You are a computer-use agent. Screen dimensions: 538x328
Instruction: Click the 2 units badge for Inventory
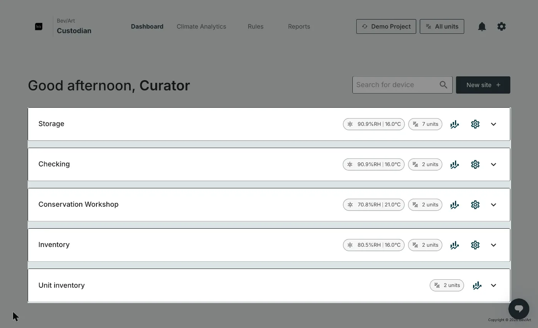(x=425, y=245)
